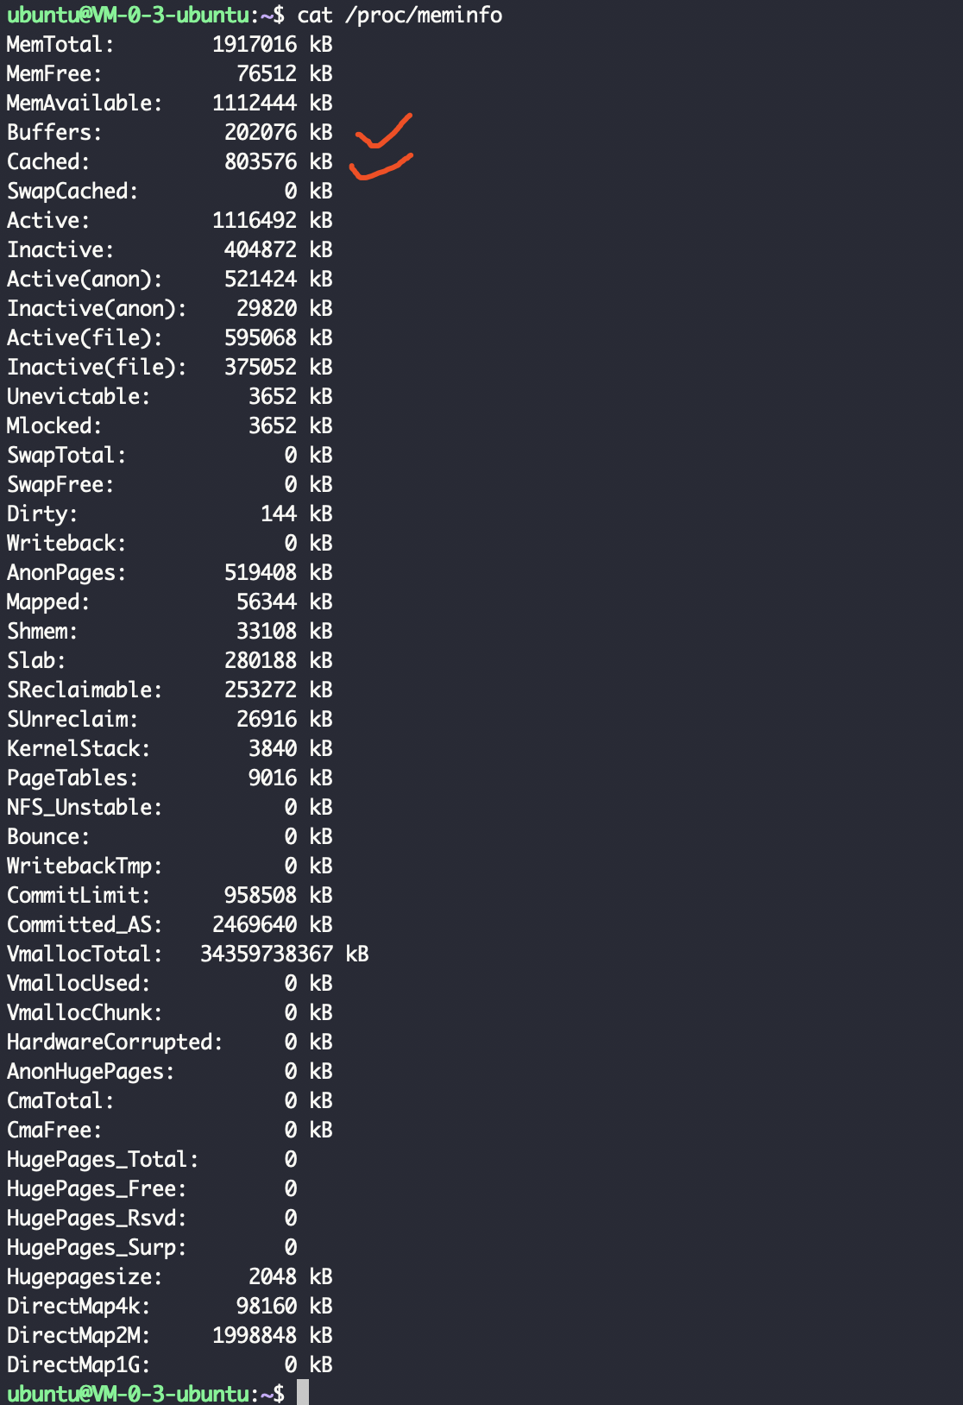Click the AnonPages label
The image size is (963, 1405).
[66, 573]
